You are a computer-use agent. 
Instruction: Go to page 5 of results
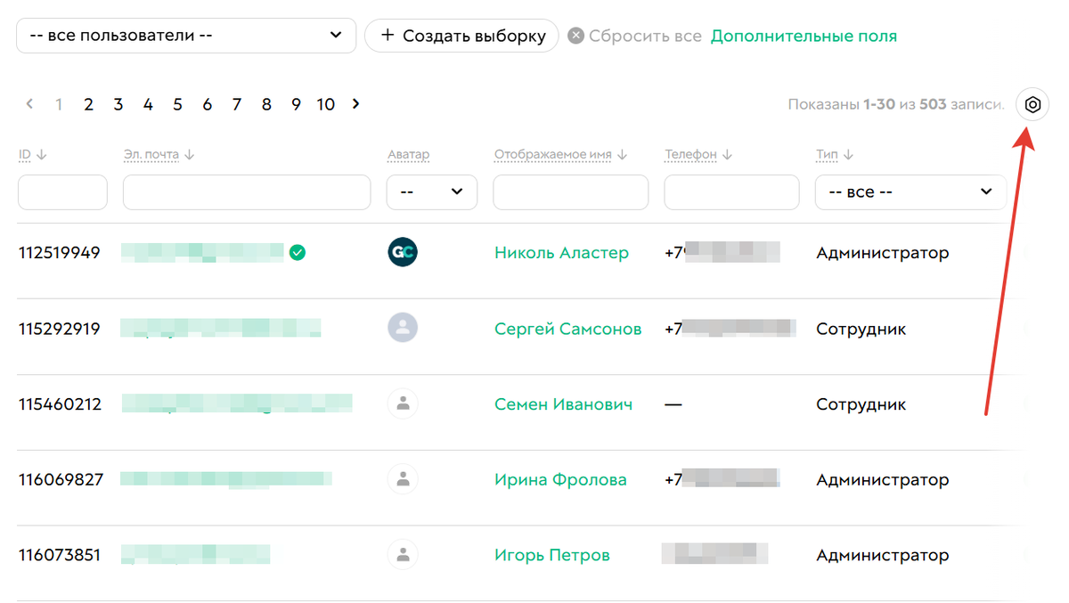[177, 104]
